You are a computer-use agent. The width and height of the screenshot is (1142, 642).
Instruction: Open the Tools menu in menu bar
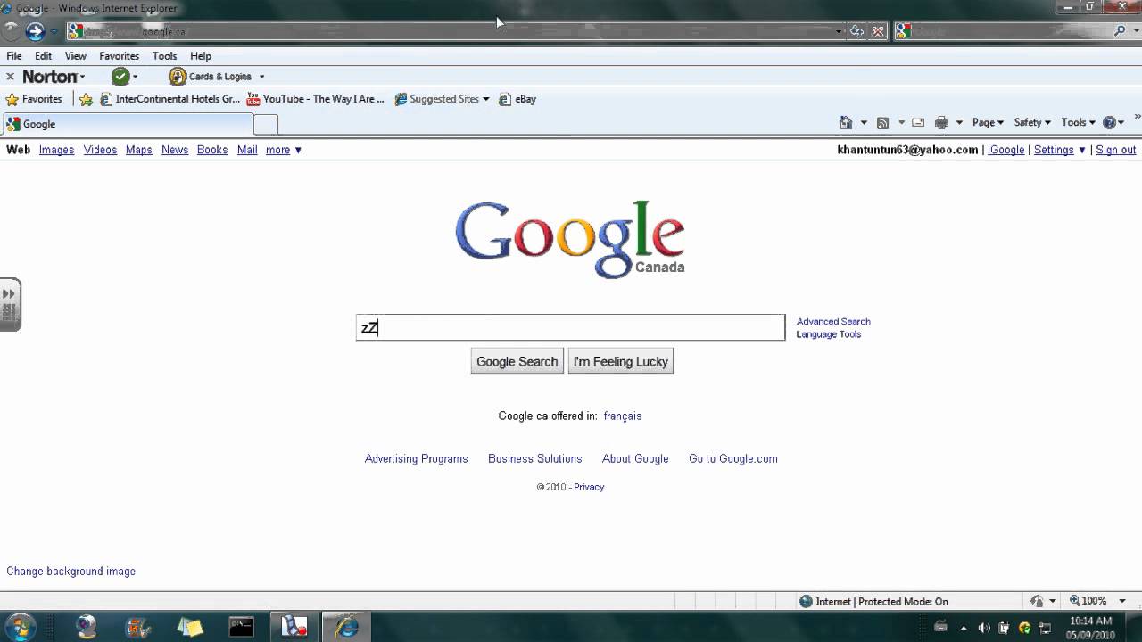(164, 55)
